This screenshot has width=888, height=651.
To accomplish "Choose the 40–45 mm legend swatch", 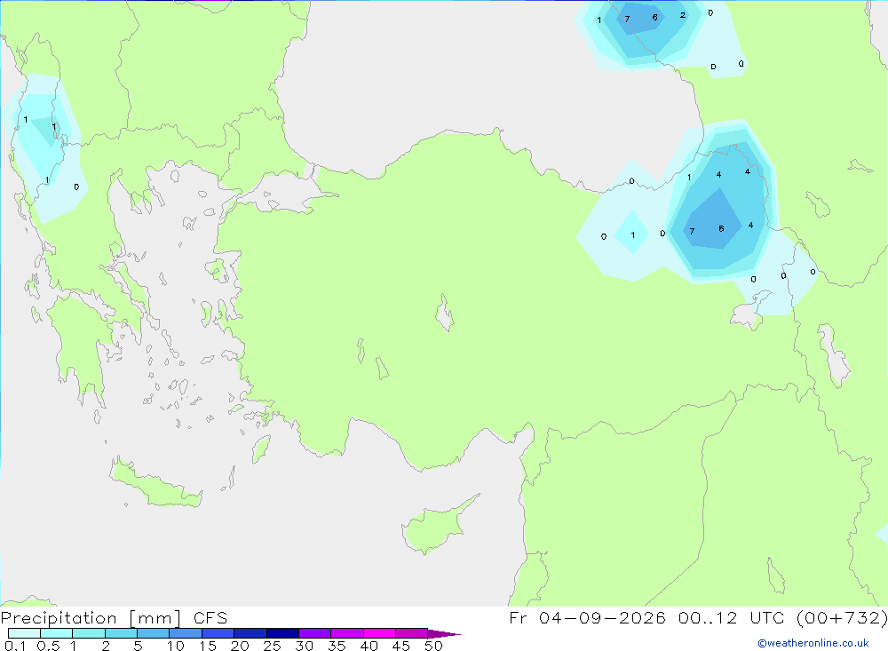I will [379, 633].
